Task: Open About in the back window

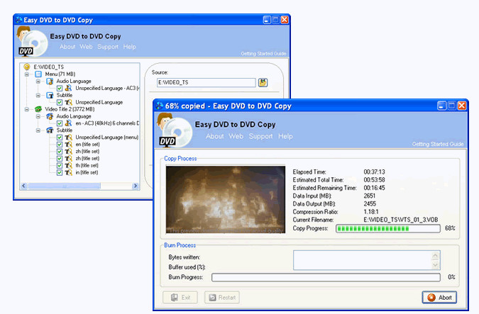Action: tap(67, 47)
